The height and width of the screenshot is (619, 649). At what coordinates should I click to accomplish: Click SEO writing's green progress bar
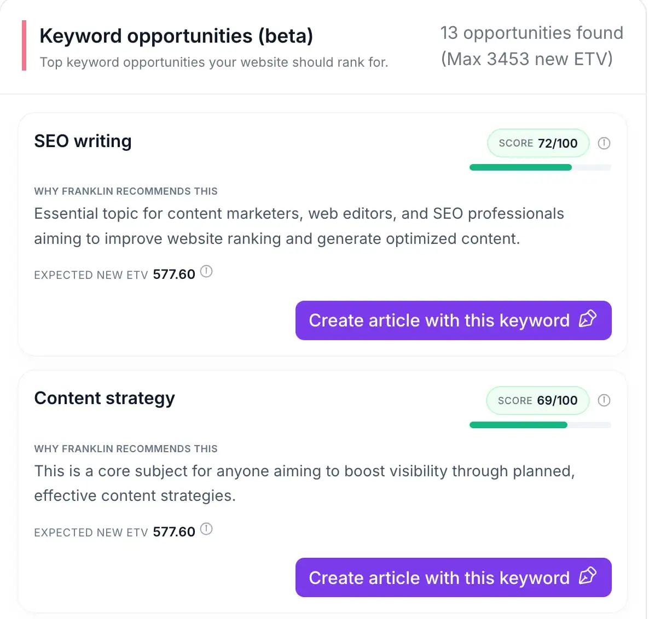coord(520,167)
